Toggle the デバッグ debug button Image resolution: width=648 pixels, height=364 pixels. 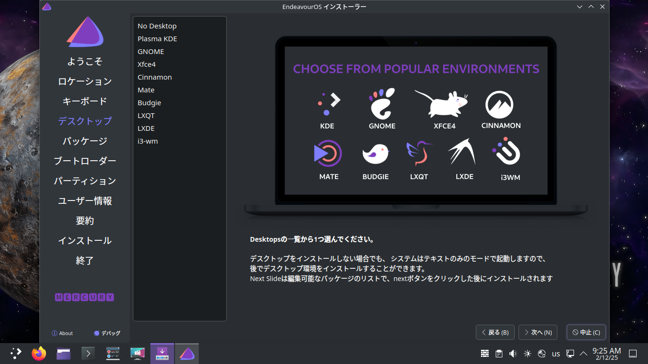coord(107,333)
